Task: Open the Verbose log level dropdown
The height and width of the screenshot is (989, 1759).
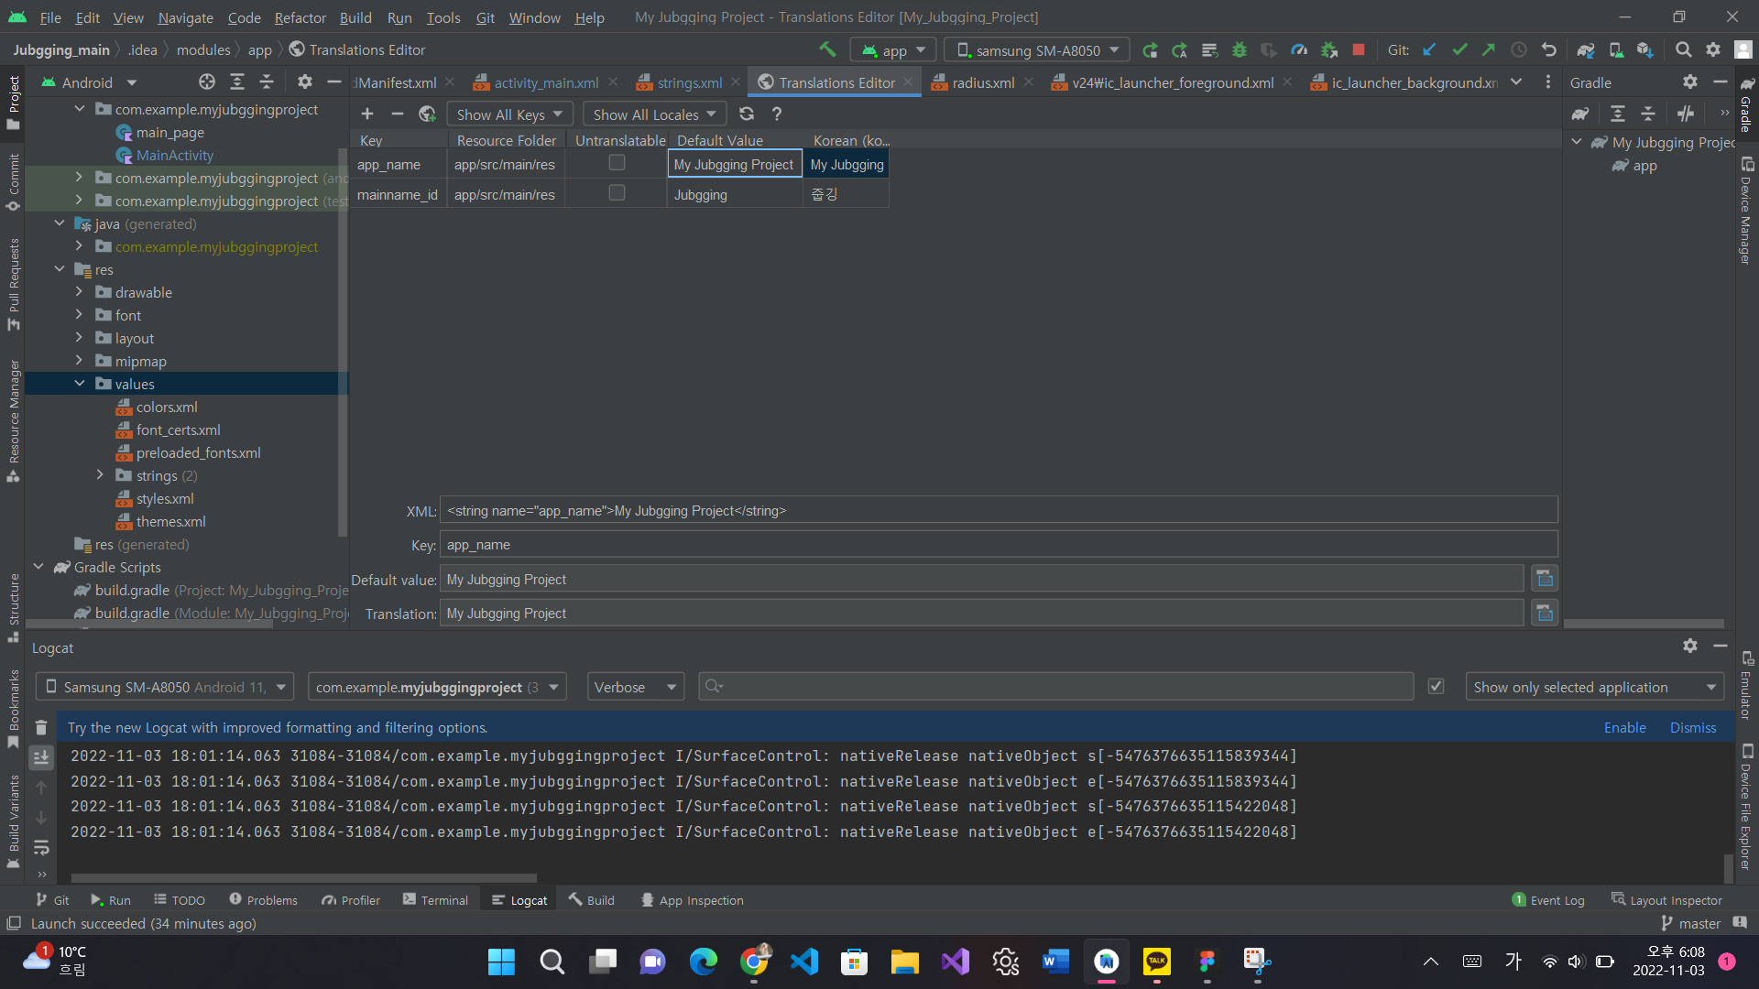Action: coord(635,687)
